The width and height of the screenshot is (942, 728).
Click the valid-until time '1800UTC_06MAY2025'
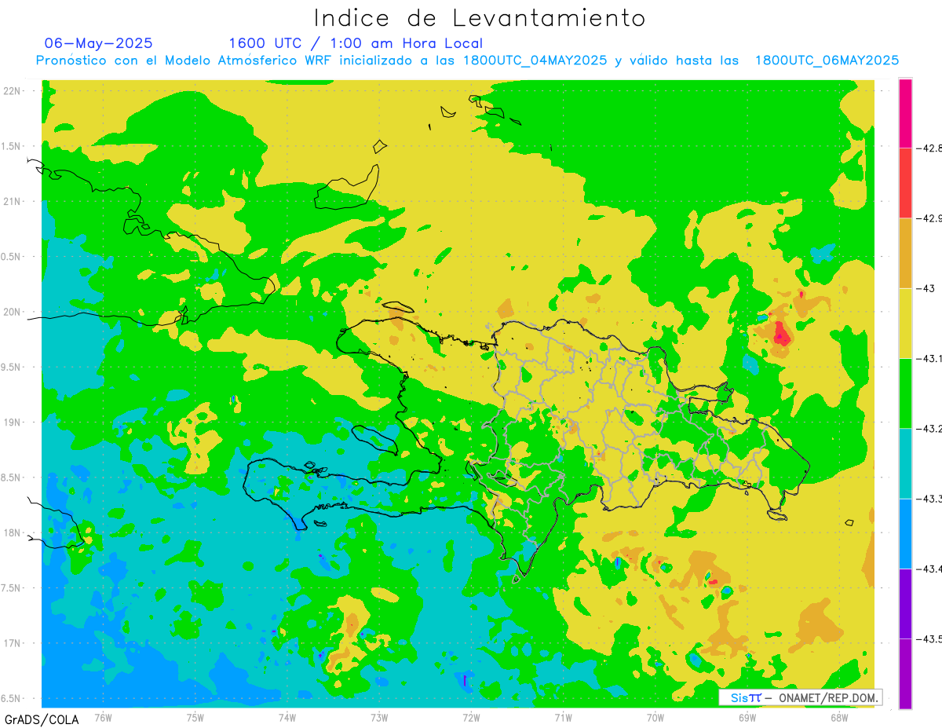click(x=827, y=60)
